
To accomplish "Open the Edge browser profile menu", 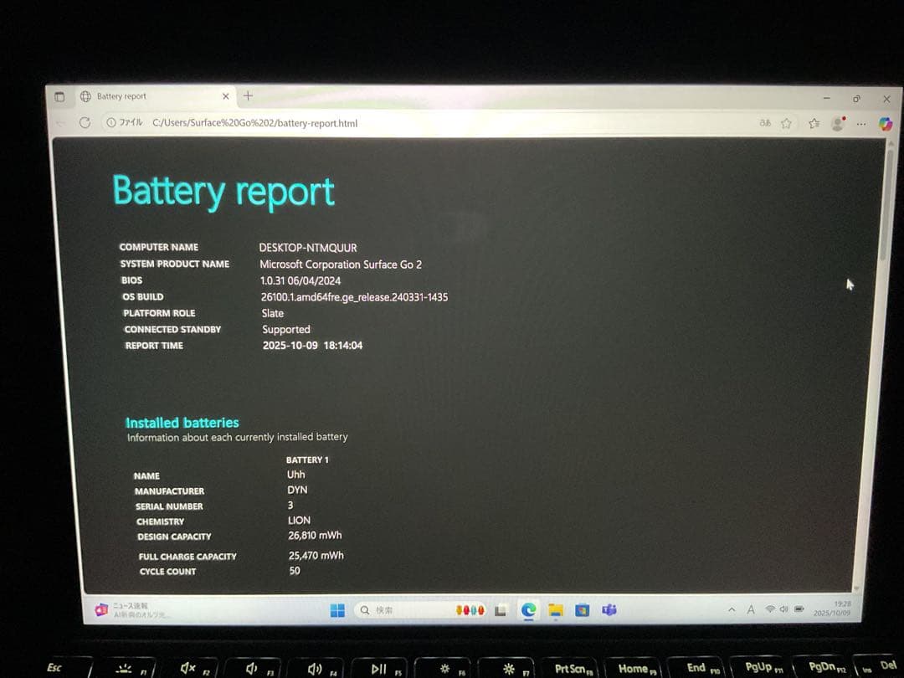I will 837,123.
